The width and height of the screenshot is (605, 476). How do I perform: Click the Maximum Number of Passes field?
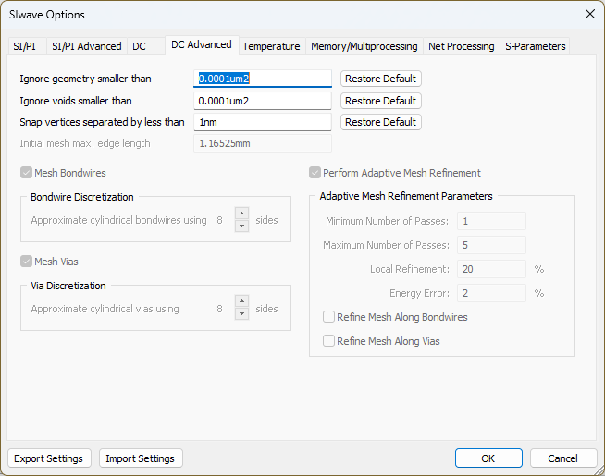(x=491, y=245)
